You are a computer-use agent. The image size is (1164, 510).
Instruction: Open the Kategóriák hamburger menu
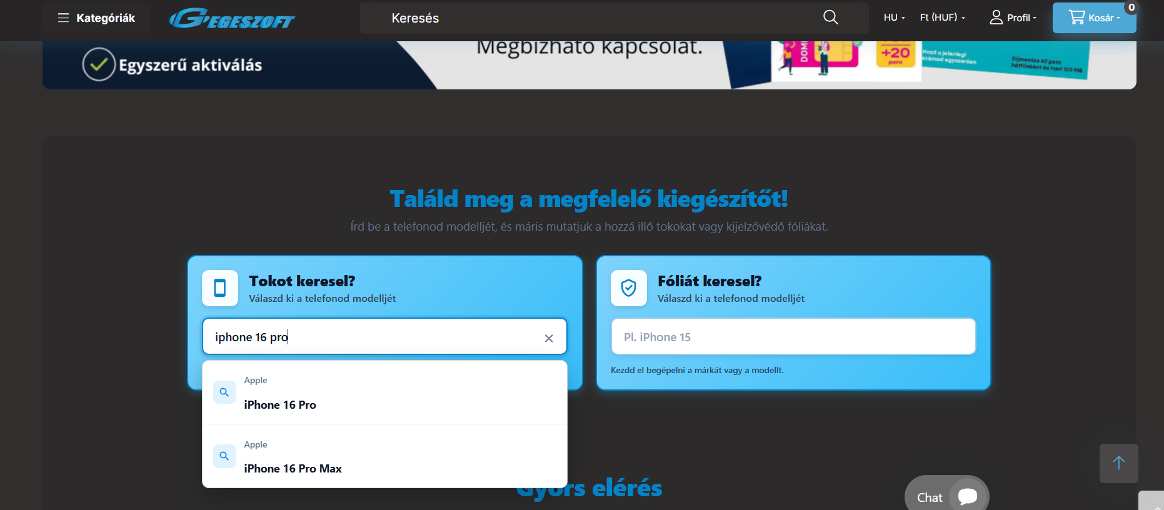[96, 18]
